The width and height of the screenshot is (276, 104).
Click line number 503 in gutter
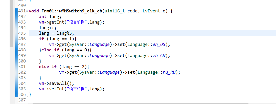pyautogui.click(x=22, y=78)
